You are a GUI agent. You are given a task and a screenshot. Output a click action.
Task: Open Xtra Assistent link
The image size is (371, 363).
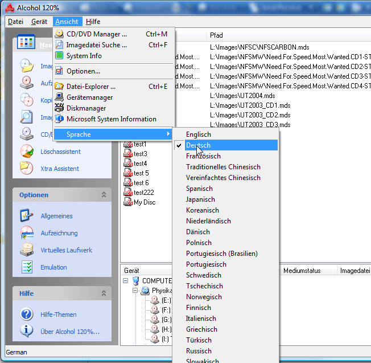click(x=60, y=169)
